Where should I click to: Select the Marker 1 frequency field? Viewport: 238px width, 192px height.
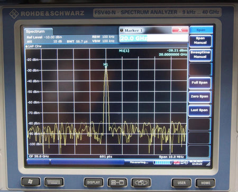(154, 38)
